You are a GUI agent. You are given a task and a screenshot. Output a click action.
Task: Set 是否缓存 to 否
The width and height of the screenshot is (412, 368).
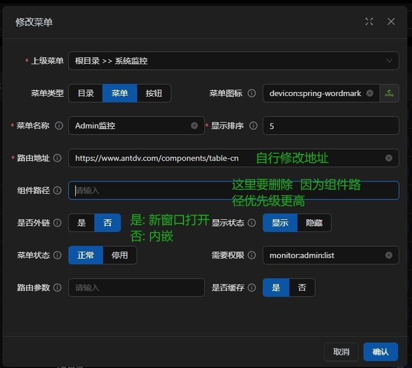(x=302, y=288)
